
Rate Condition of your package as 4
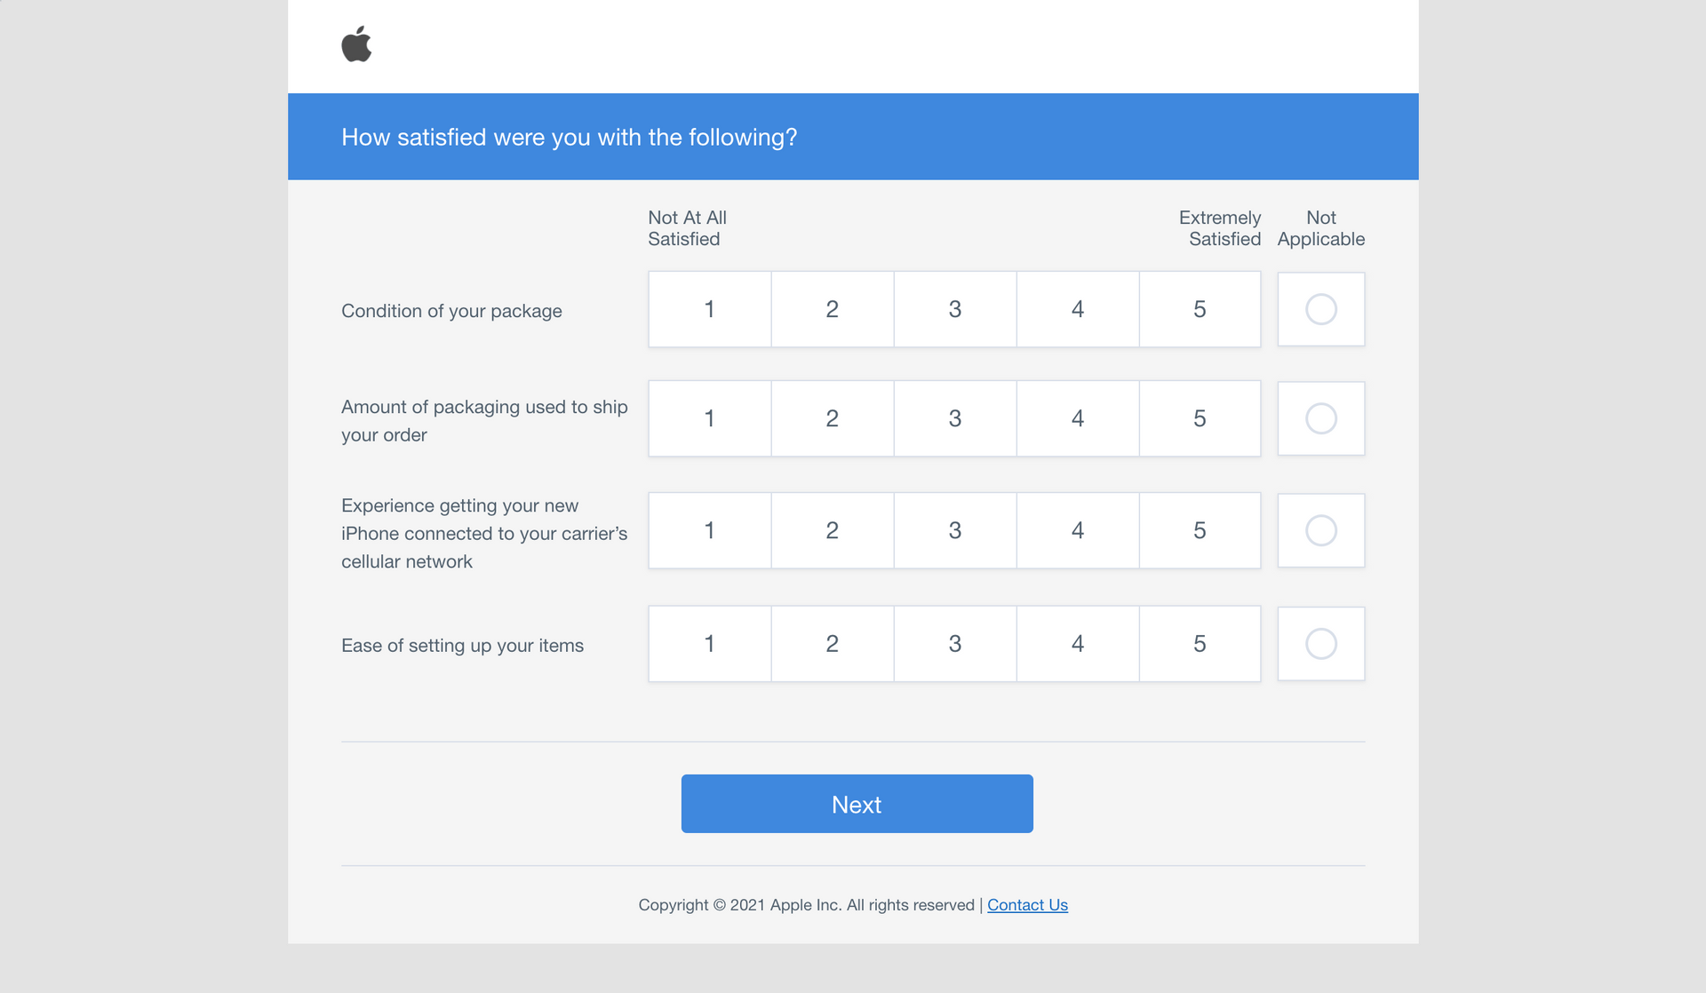click(1077, 309)
